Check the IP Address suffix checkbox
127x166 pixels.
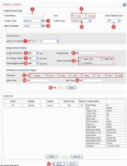click(80, 63)
